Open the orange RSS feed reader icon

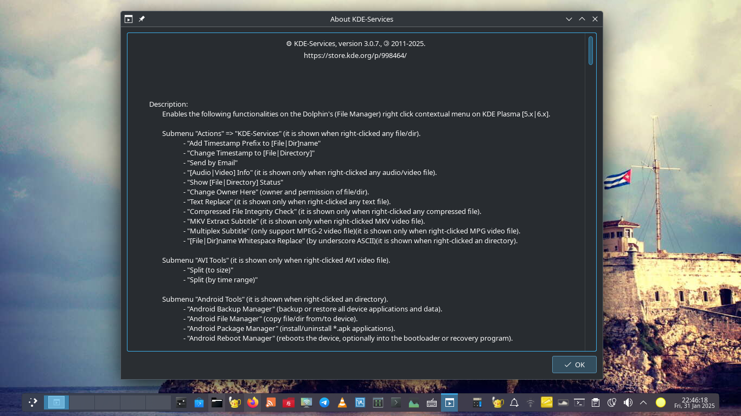[x=271, y=402]
